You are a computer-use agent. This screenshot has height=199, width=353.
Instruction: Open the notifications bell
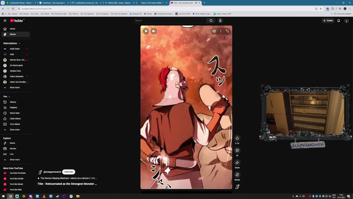click(339, 20)
